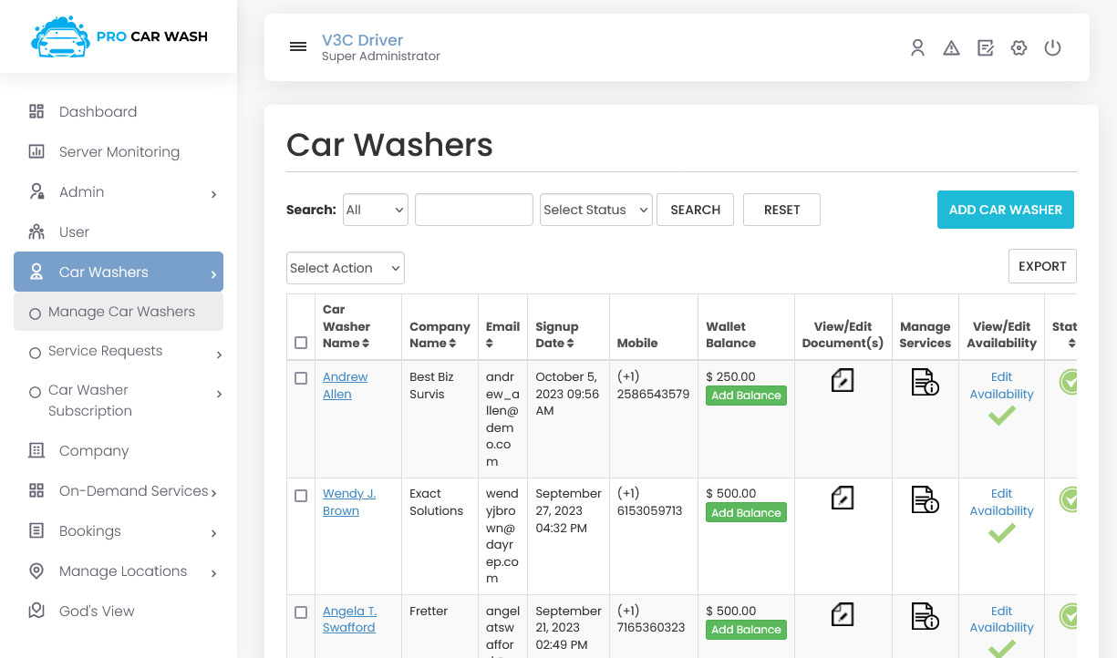Go to God's View in sidebar
This screenshot has width=1117, height=658.
pyautogui.click(x=96, y=612)
